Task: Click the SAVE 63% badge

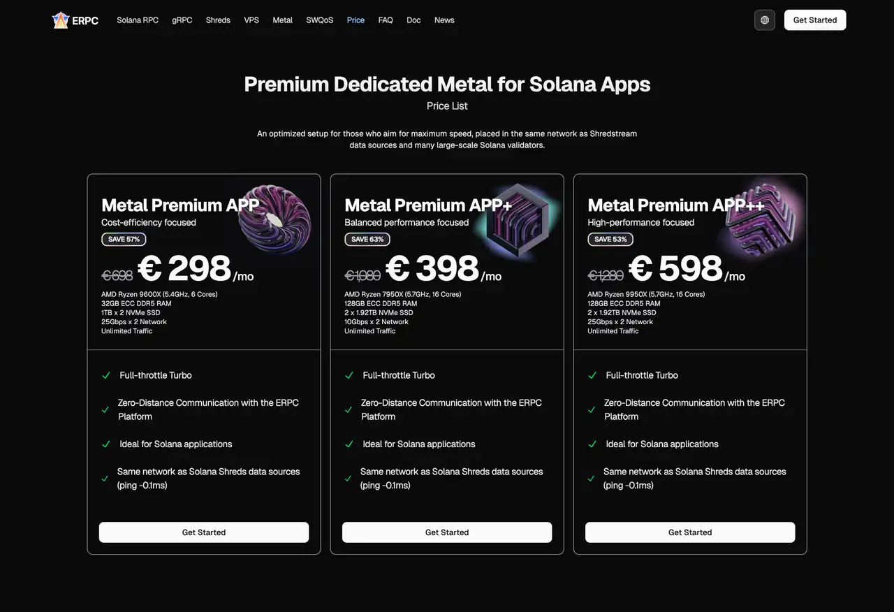Action: click(x=367, y=239)
